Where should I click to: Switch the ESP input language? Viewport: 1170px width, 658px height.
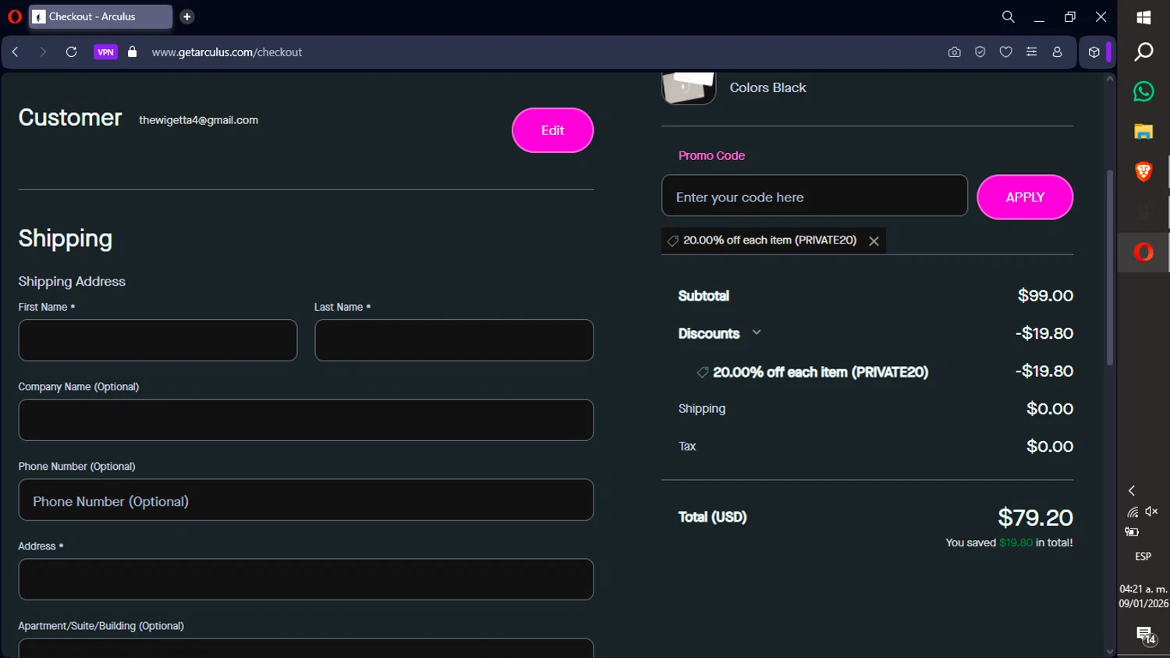tap(1143, 557)
